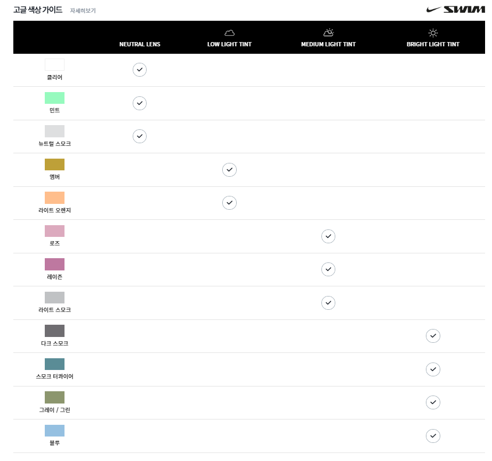
Task: Pick the 레이즌 purple swatch
Action: pos(54,264)
